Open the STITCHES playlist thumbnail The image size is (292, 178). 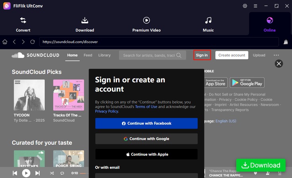coord(29,159)
